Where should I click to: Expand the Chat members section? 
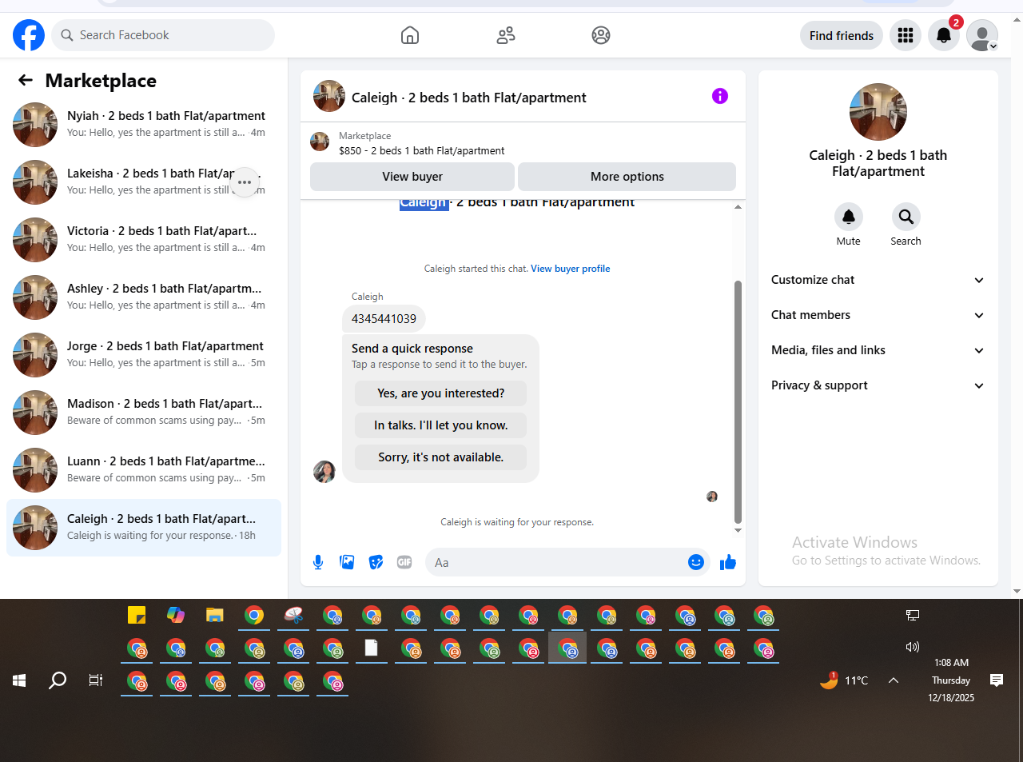878,315
